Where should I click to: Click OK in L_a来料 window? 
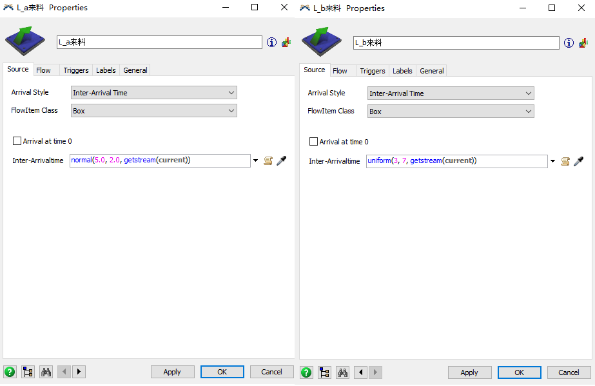click(x=222, y=372)
